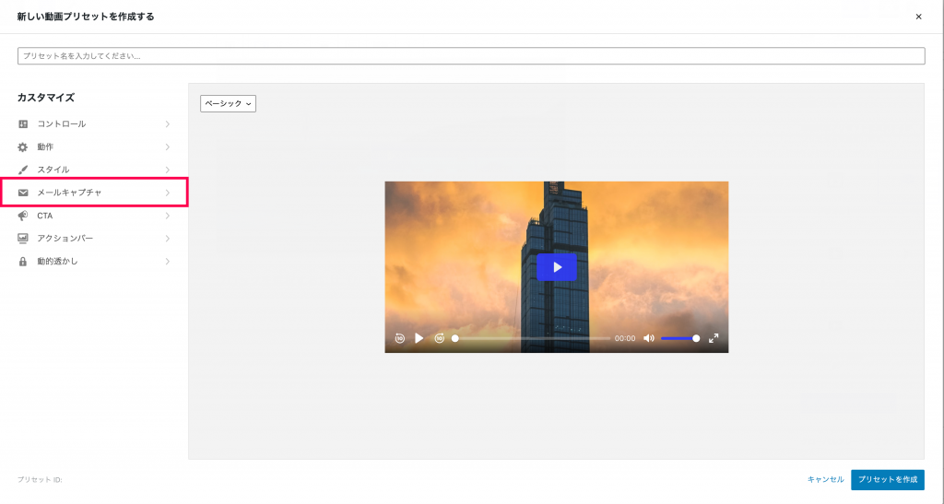Image resolution: width=944 pixels, height=504 pixels.
Task: Expand the コントロール chevron
Action: pyautogui.click(x=168, y=123)
